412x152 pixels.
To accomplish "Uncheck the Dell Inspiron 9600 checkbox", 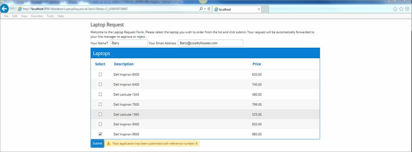I will coord(100,134).
